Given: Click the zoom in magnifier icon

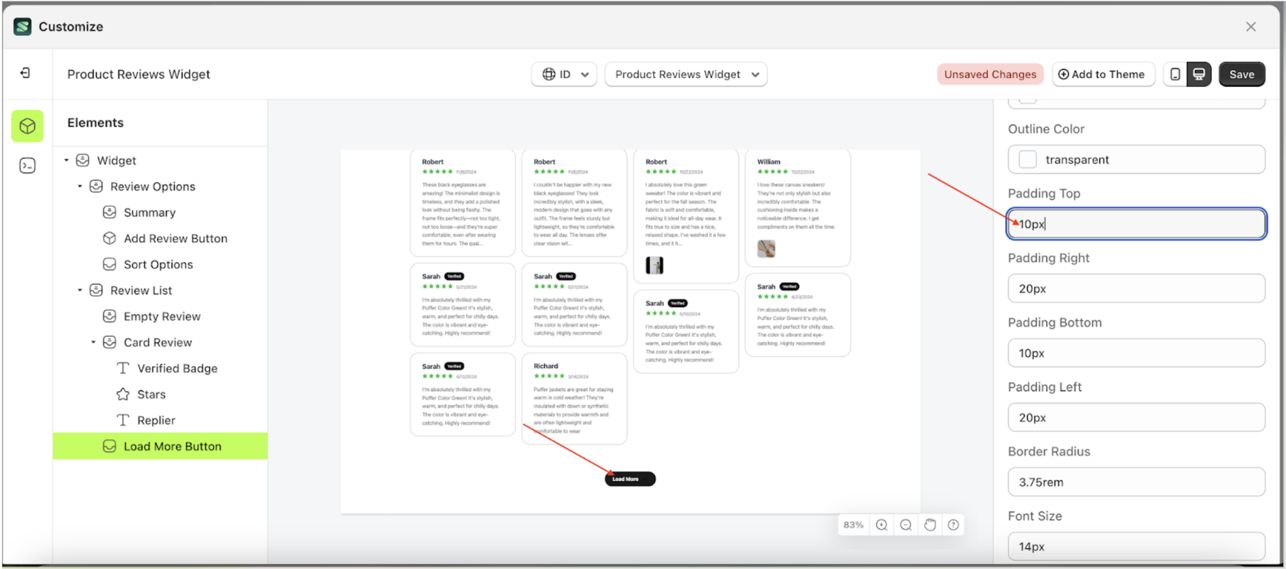Looking at the screenshot, I should [x=881, y=525].
